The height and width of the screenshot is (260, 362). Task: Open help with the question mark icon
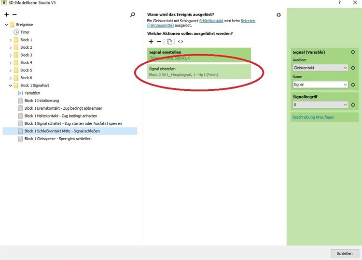339,2
